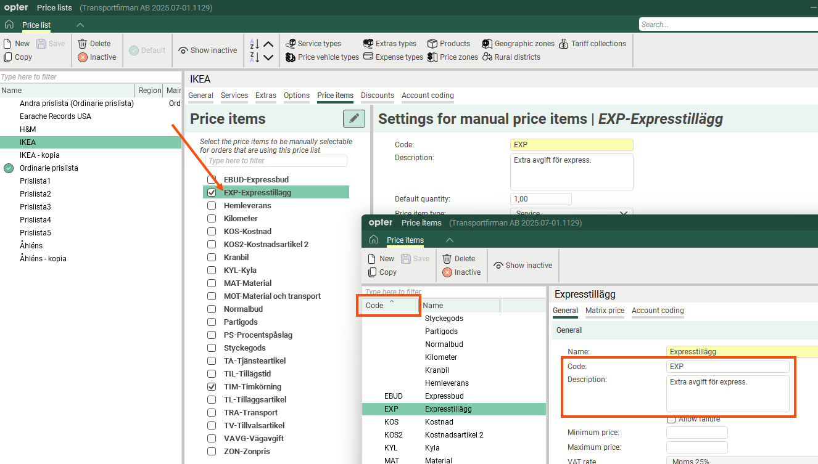The width and height of the screenshot is (818, 464).
Task: Click the Search field at top right
Action: click(x=728, y=25)
